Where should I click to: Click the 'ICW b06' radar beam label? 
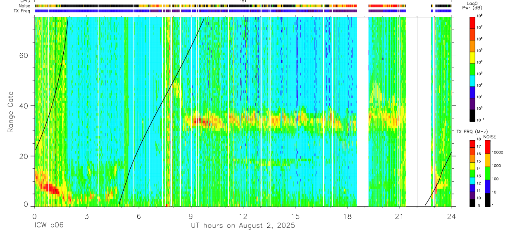49,226
